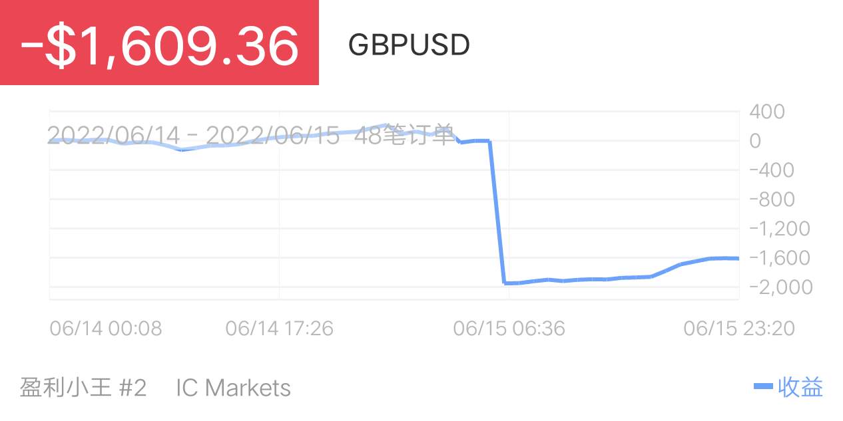Click the -1,200 y-axis value
The width and height of the screenshot is (843, 421).
pyautogui.click(x=780, y=229)
